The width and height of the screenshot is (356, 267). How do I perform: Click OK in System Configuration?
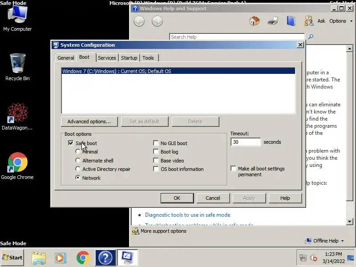[177, 198]
